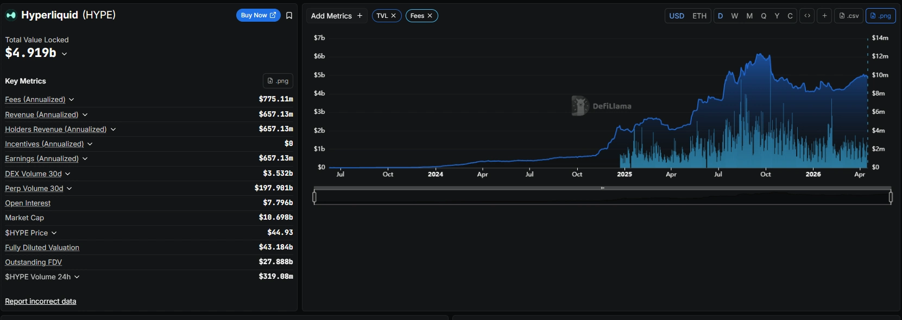Set chart interval to weekly (W)
902x320 pixels.
(734, 16)
